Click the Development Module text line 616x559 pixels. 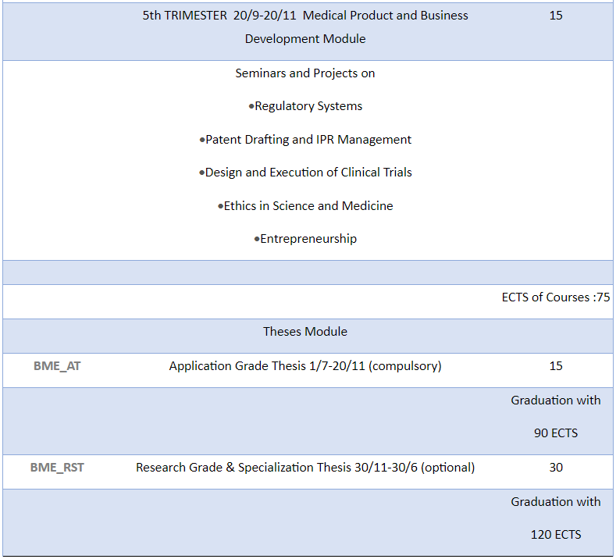304,38
